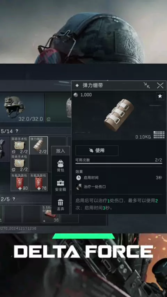Screen dimensions: 167x297
Task: Select the 安全箱 safe box icon
Action: point(61,183)
